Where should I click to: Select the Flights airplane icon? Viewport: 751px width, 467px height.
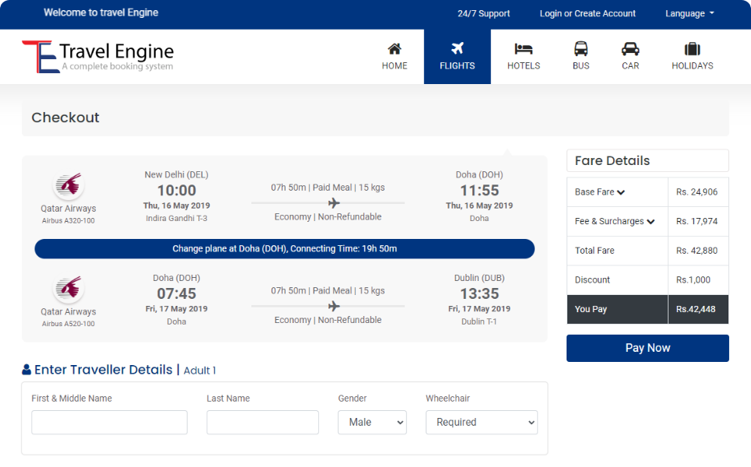(457, 49)
